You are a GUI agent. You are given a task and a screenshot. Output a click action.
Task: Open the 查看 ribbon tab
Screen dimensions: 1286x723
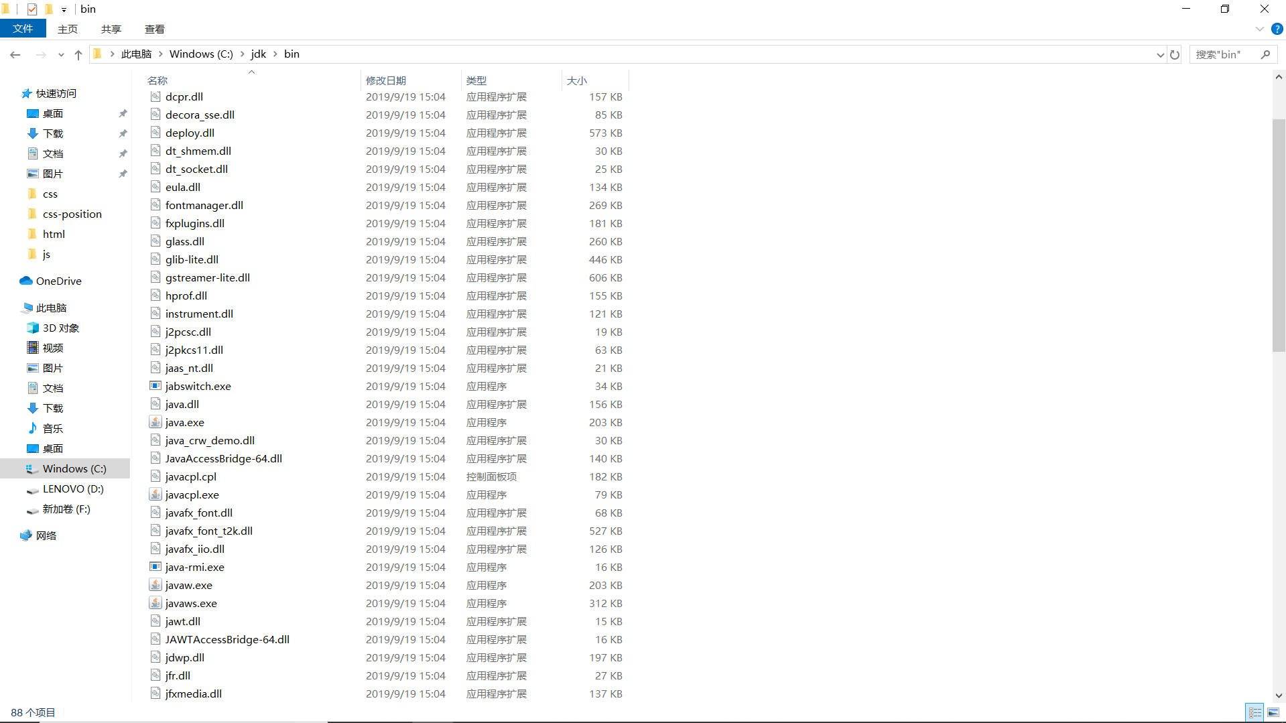(x=155, y=29)
